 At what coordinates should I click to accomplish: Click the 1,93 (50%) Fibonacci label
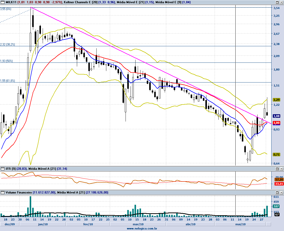(x=6, y=61)
